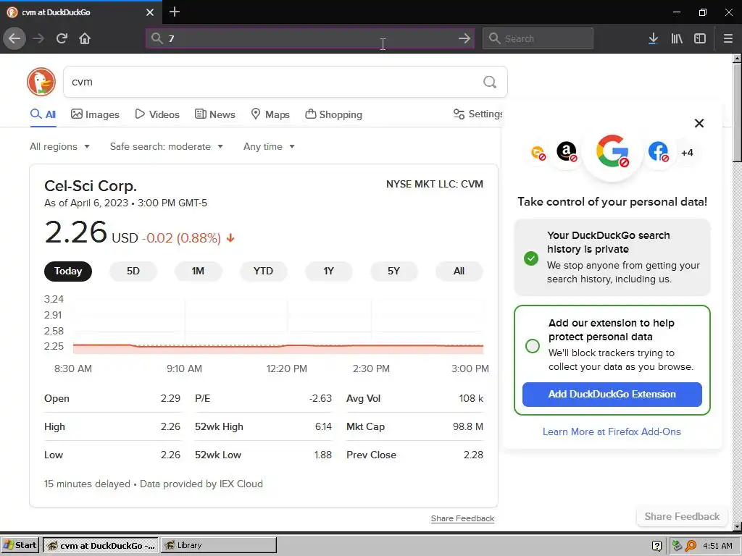Click the scrollbar up arrow
The height and width of the screenshot is (556, 742).
(737, 59)
